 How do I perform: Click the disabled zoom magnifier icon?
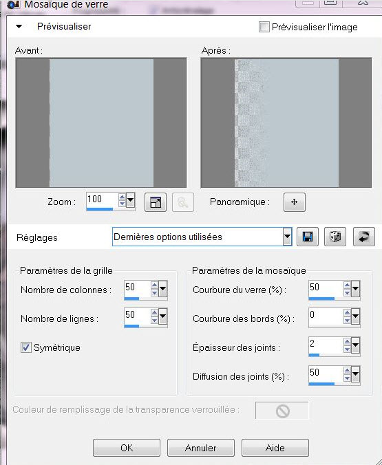[x=183, y=202]
